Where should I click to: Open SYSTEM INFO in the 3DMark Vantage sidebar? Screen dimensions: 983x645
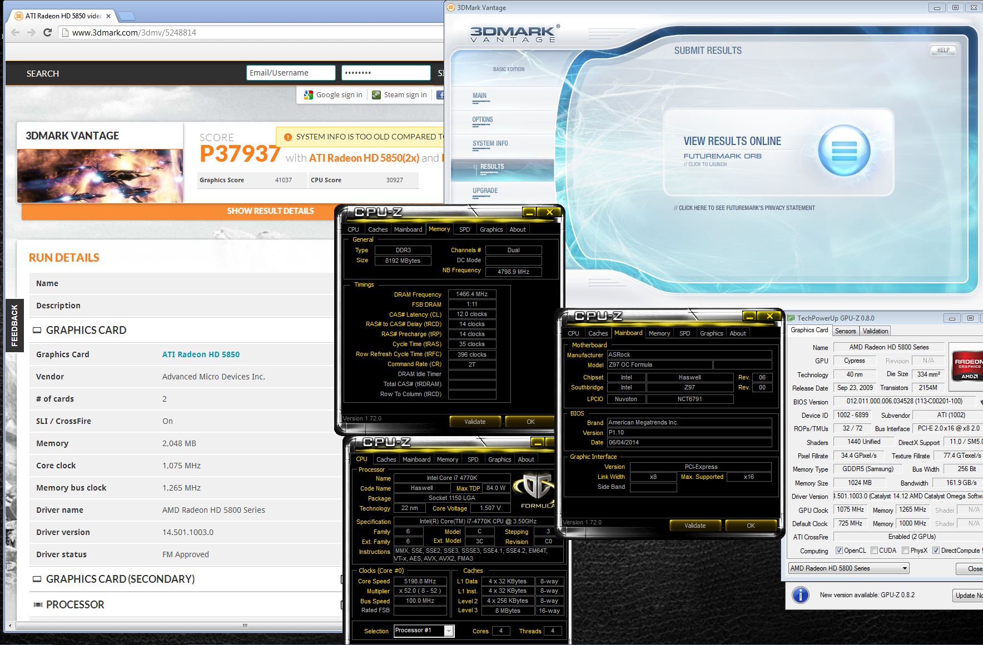coord(490,143)
